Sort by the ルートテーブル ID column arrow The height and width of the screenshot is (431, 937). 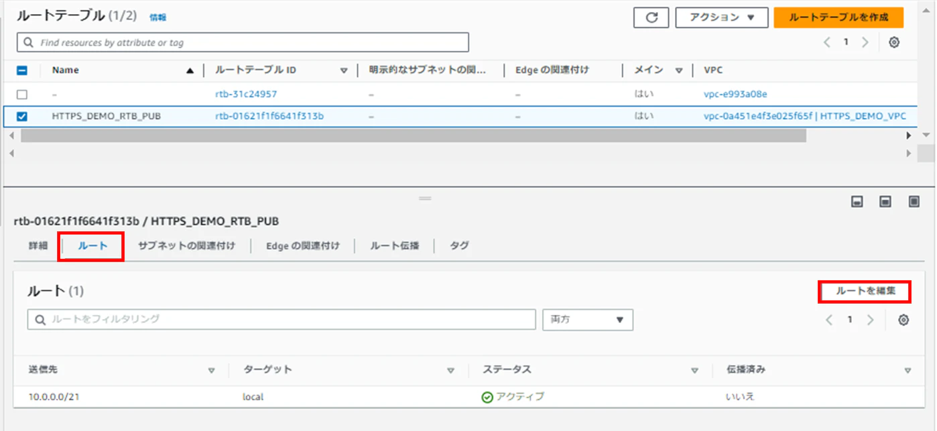(x=344, y=70)
